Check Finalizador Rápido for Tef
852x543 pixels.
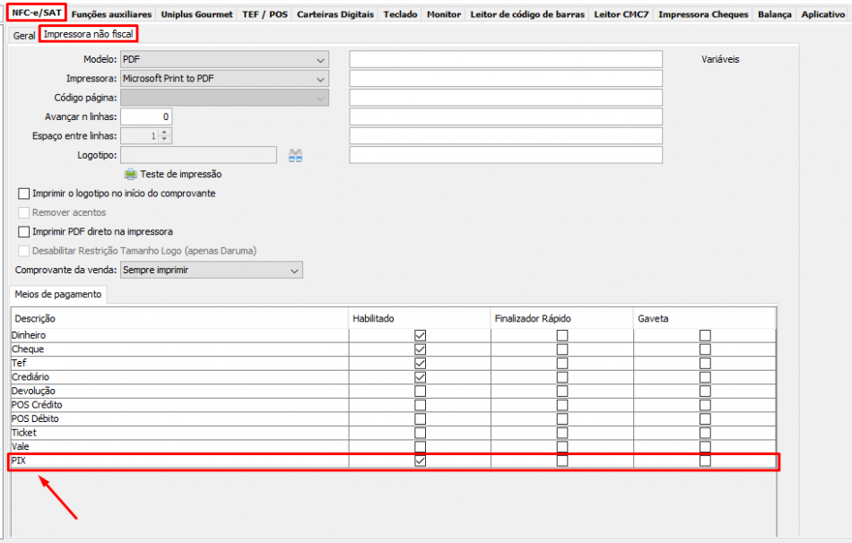(562, 363)
